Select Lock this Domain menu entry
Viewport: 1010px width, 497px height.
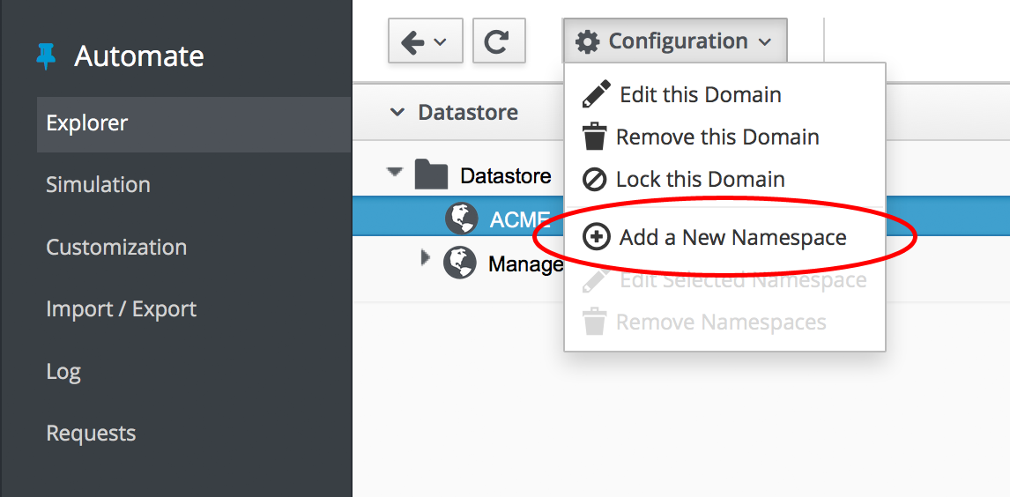700,180
